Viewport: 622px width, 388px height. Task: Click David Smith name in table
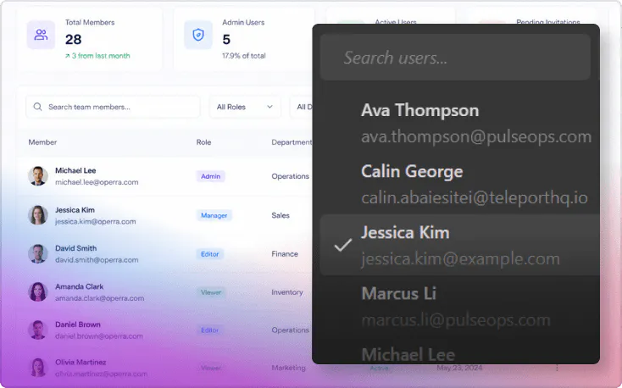(x=75, y=248)
